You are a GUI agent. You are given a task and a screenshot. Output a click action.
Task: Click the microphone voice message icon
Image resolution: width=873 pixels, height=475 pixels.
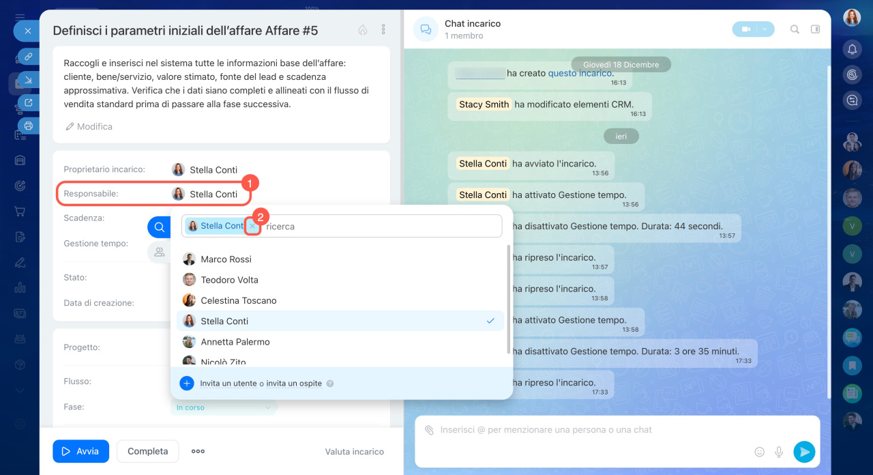pyautogui.click(x=778, y=452)
